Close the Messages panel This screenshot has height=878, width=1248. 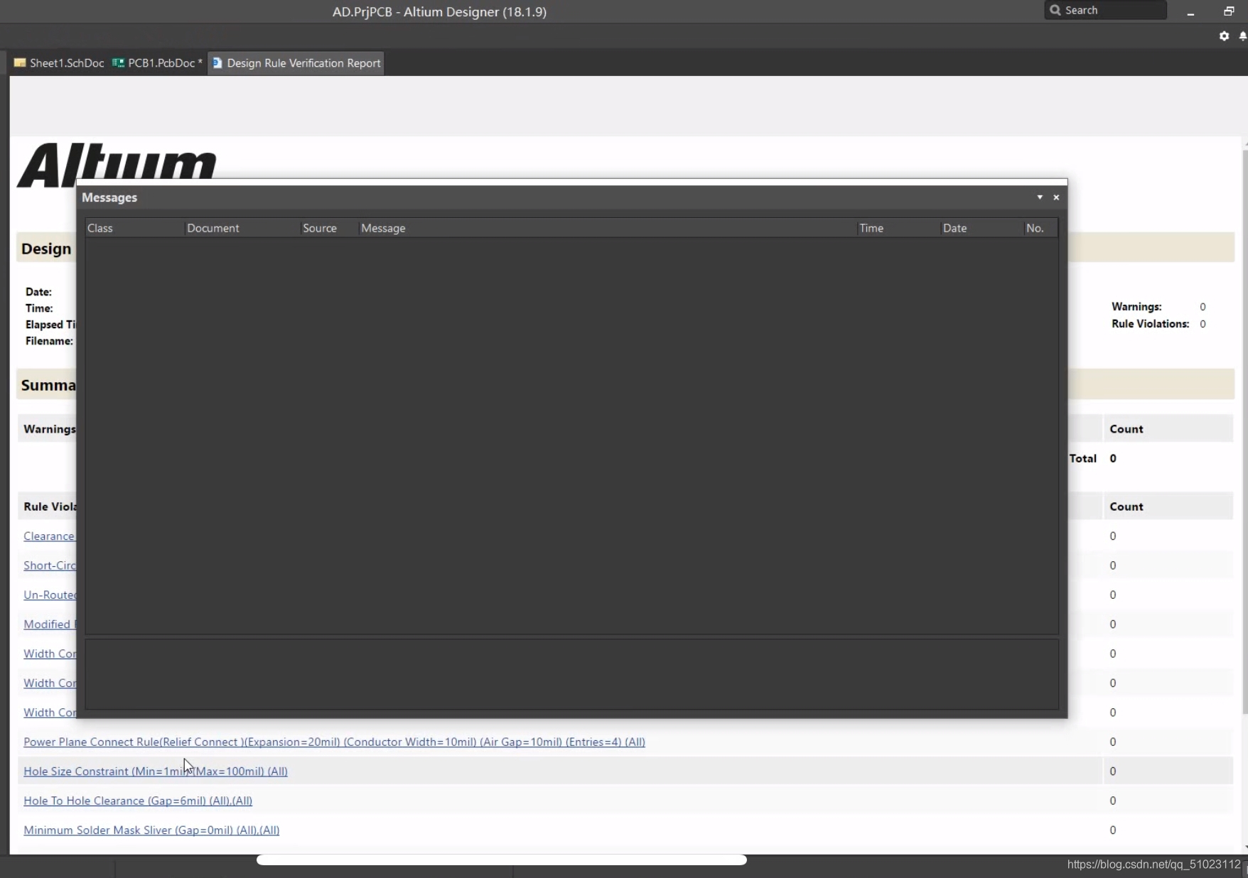pos(1056,197)
